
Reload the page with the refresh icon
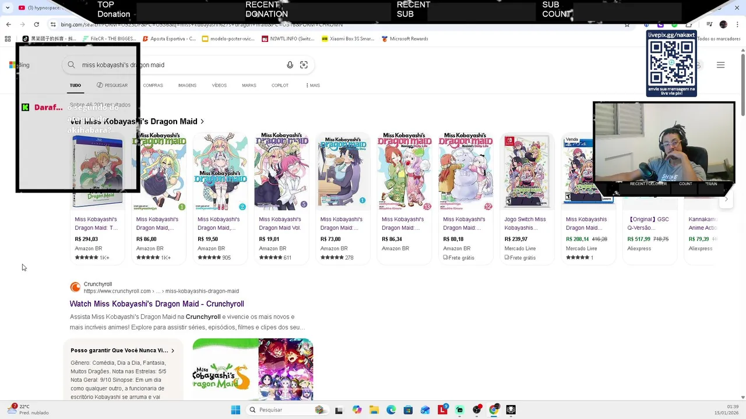click(36, 24)
